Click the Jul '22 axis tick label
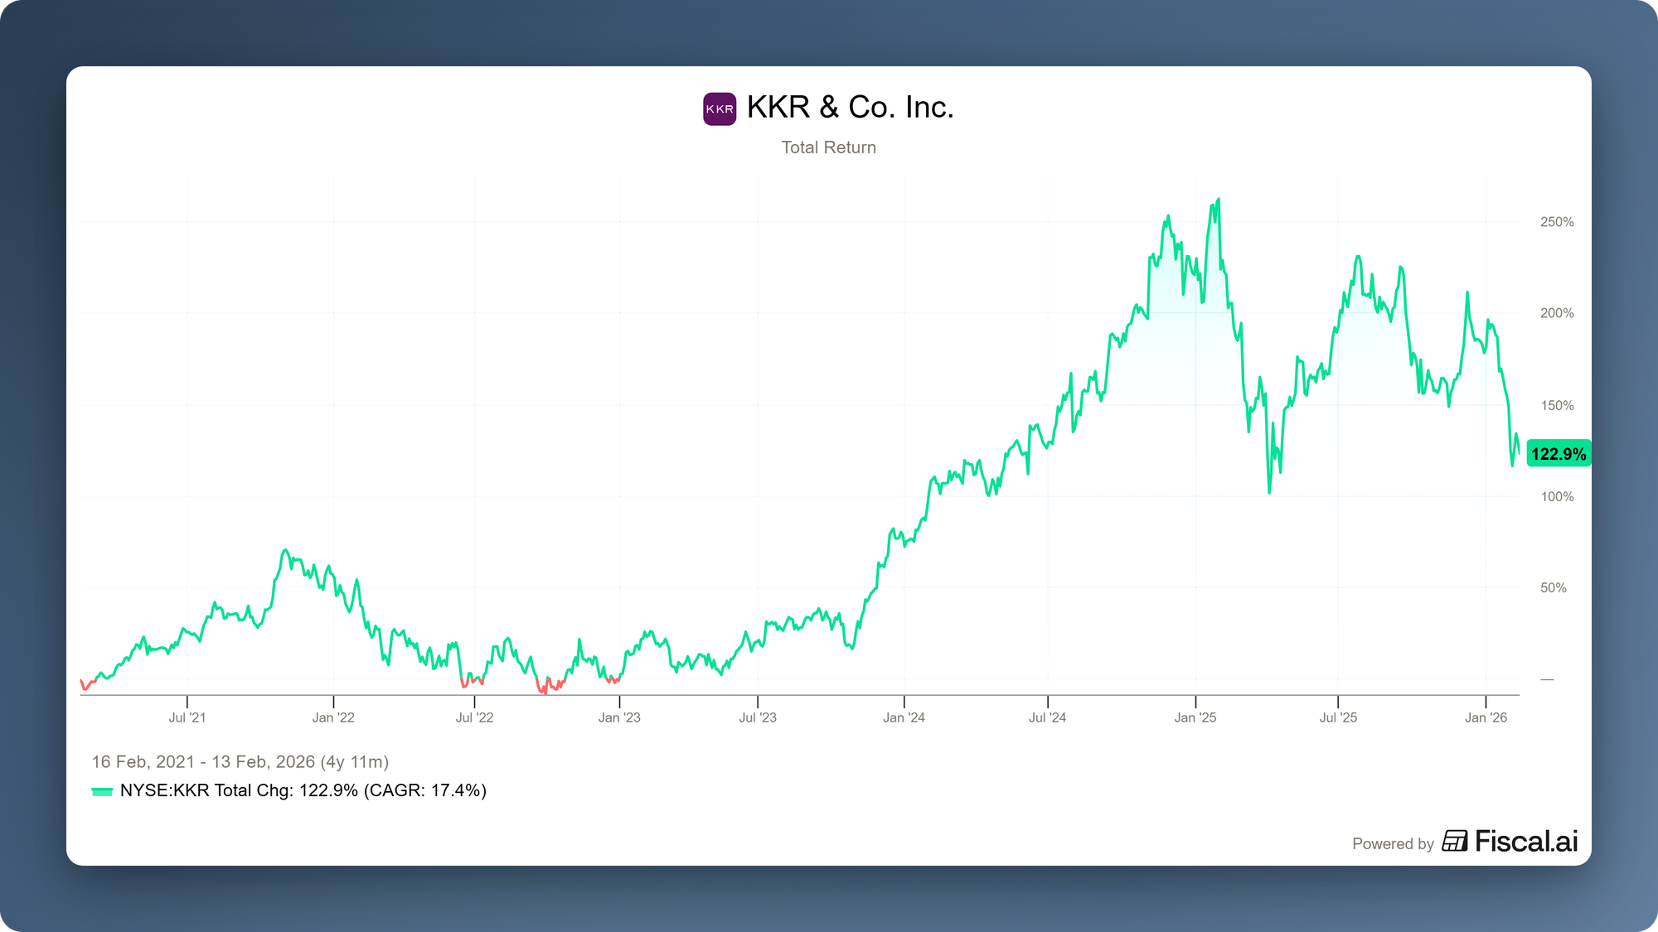The width and height of the screenshot is (1658, 932). pyautogui.click(x=474, y=717)
